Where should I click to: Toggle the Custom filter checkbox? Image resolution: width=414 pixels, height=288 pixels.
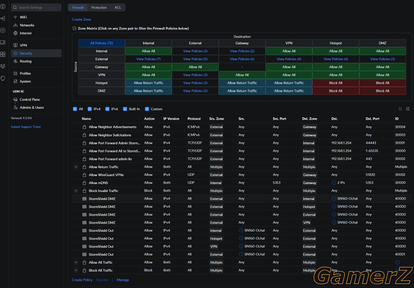[147, 109]
